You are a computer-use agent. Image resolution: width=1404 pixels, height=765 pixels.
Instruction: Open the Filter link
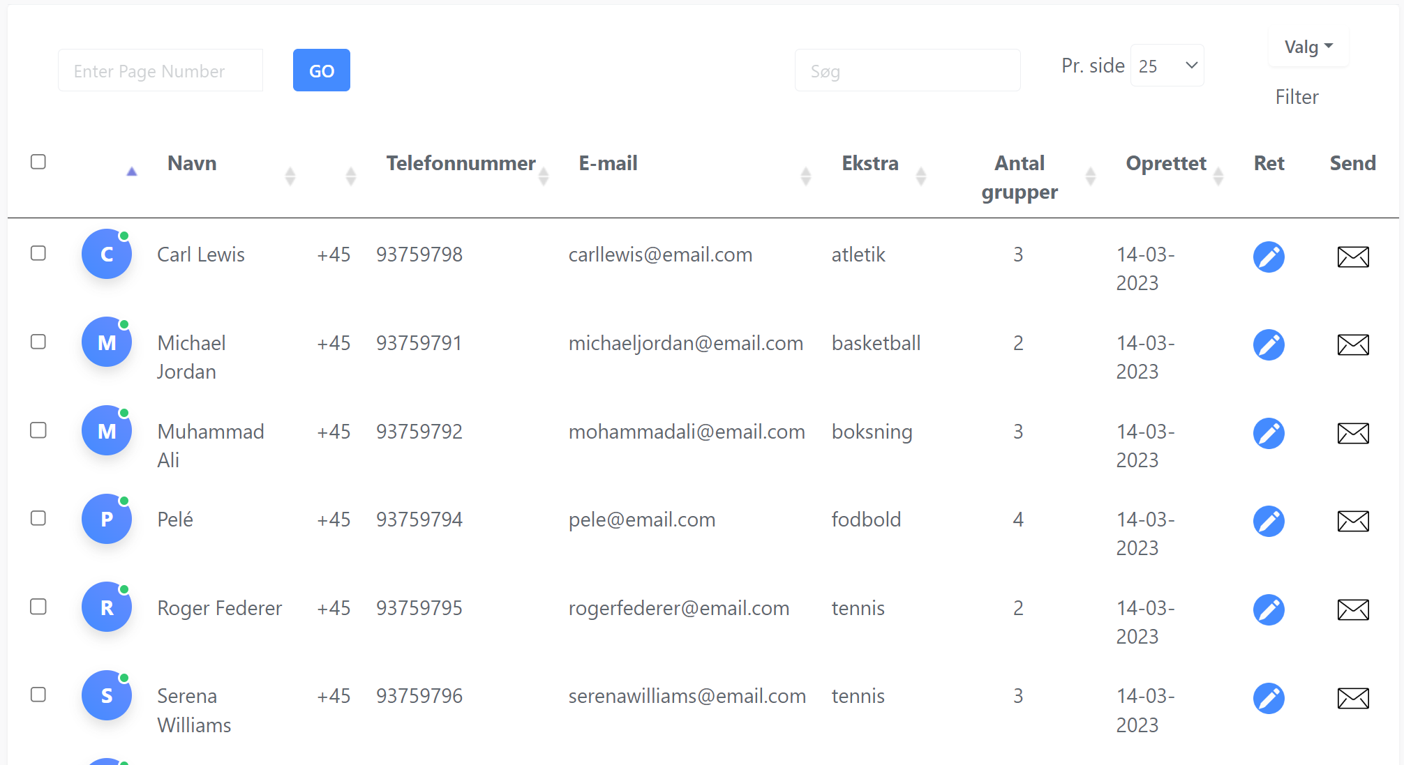(x=1297, y=97)
